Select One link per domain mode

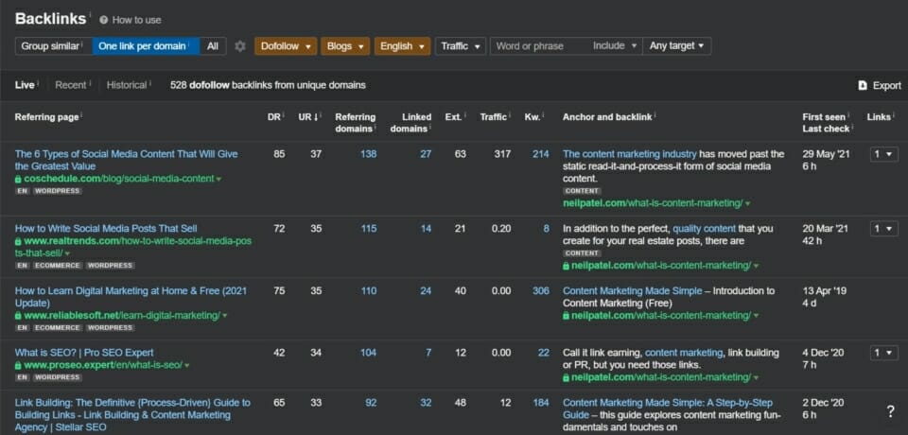coord(146,46)
